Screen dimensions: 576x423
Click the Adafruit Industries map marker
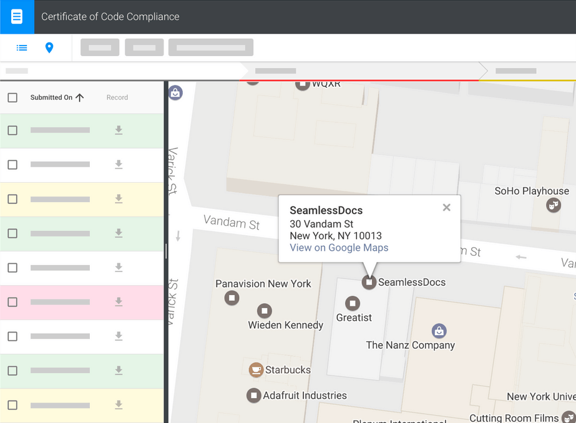click(x=254, y=396)
